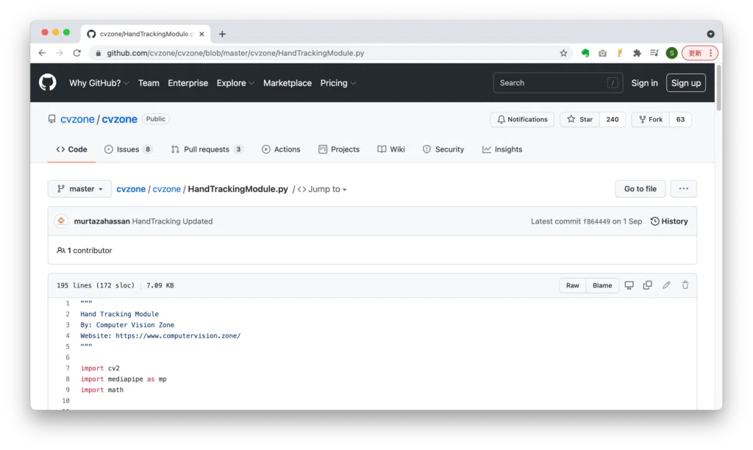Reload the page with the refresh icon
The height and width of the screenshot is (450, 753).
[76, 53]
